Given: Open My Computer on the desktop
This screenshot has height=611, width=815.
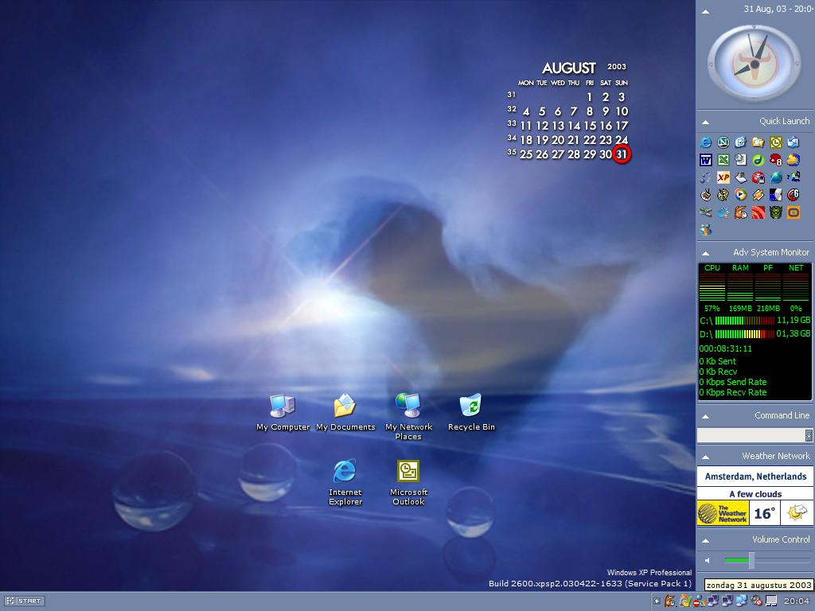Looking at the screenshot, I should (283, 406).
